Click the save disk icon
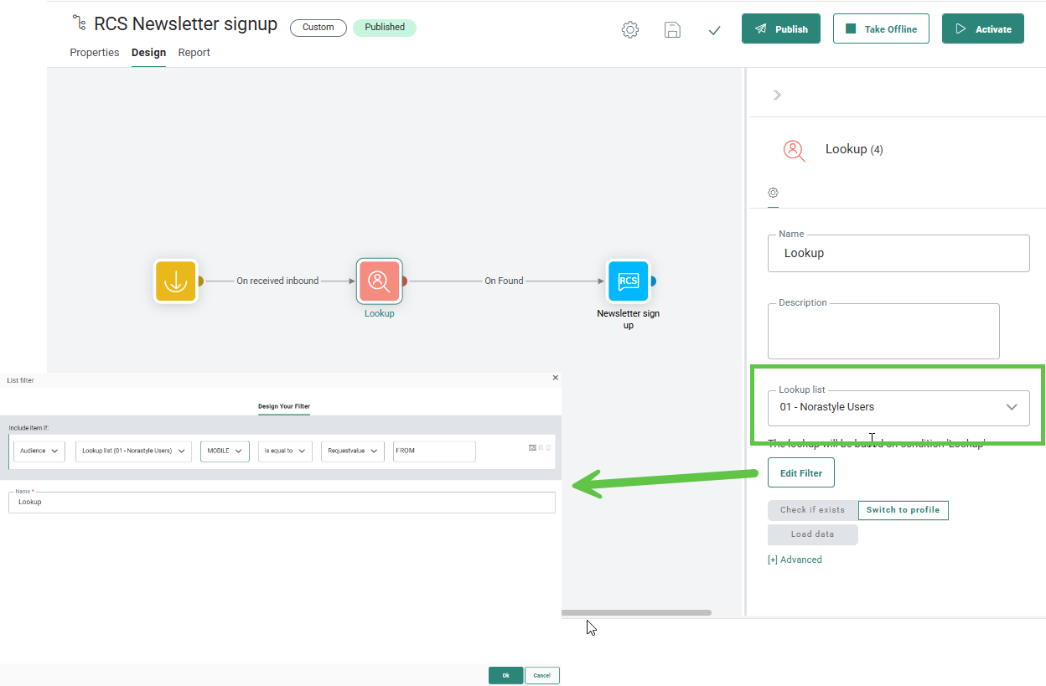This screenshot has width=1046, height=686. [672, 29]
